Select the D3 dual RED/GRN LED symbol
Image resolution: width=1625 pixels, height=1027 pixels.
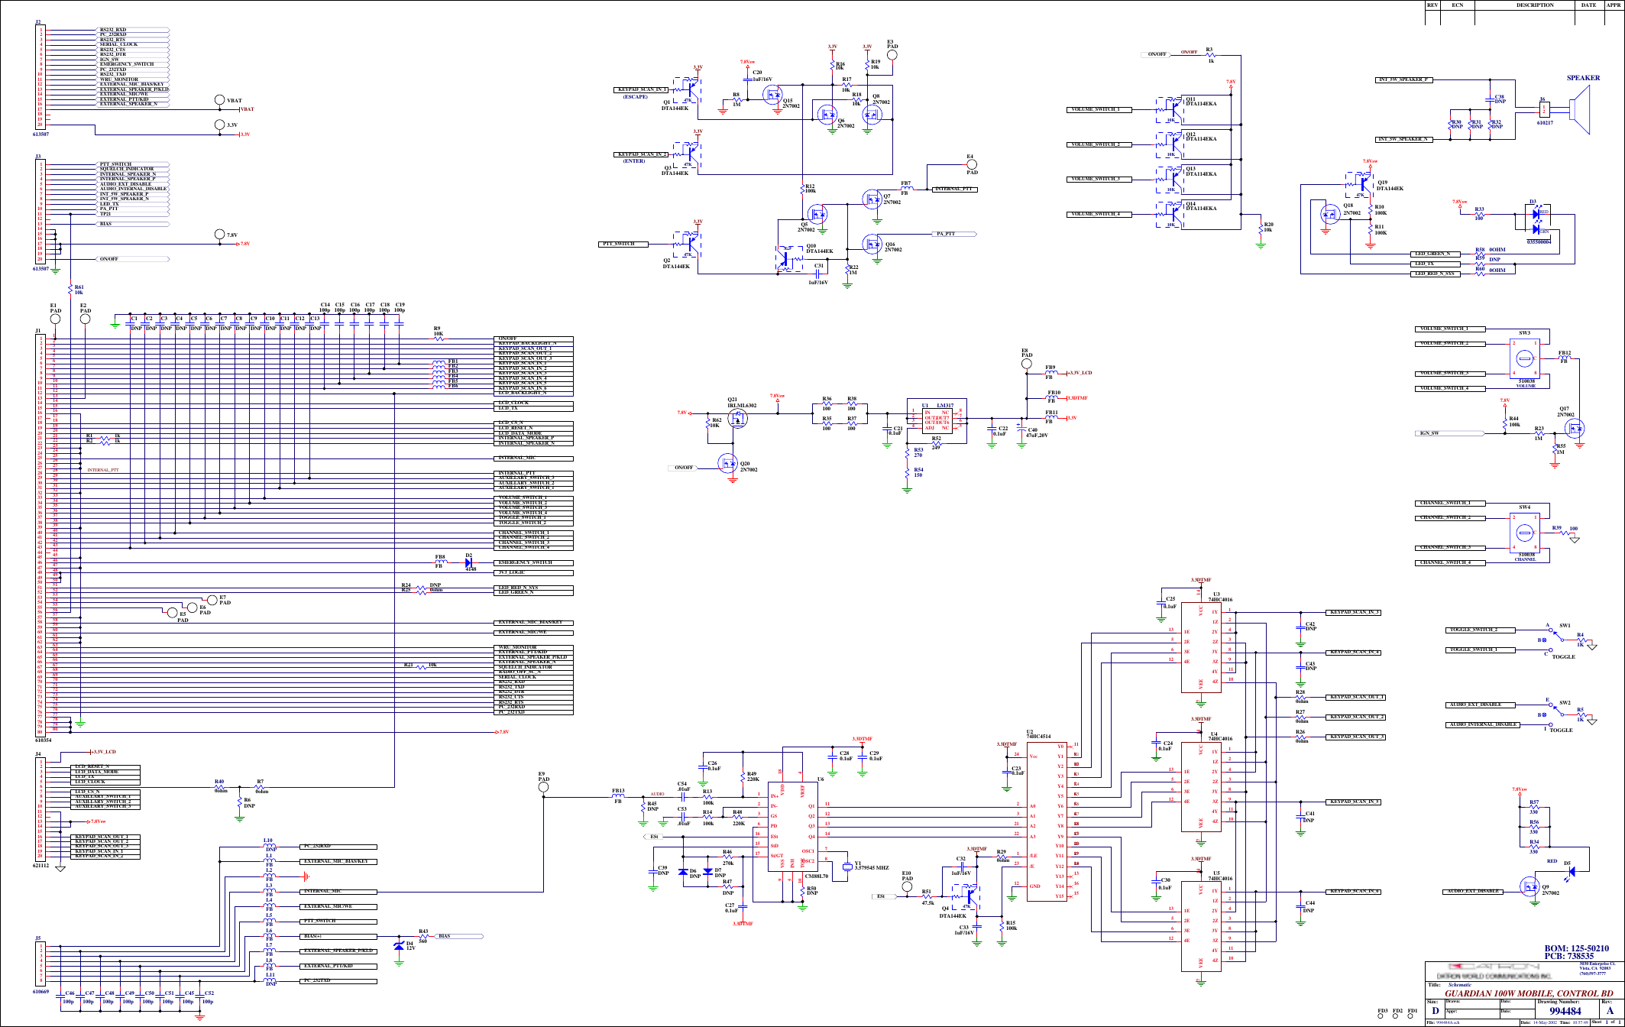coord(1537,222)
